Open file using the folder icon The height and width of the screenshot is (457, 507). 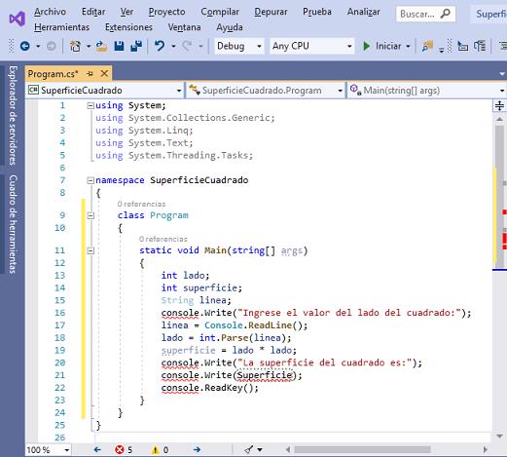tap(101, 47)
